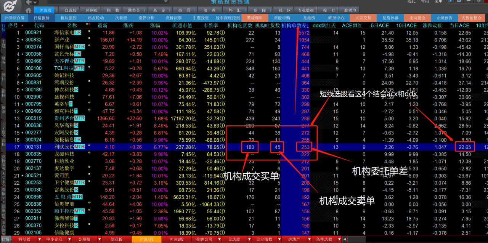Go back with the left arrow icon
Image resolution: width=488 pixels, height=243 pixels.
[x=29, y=3]
